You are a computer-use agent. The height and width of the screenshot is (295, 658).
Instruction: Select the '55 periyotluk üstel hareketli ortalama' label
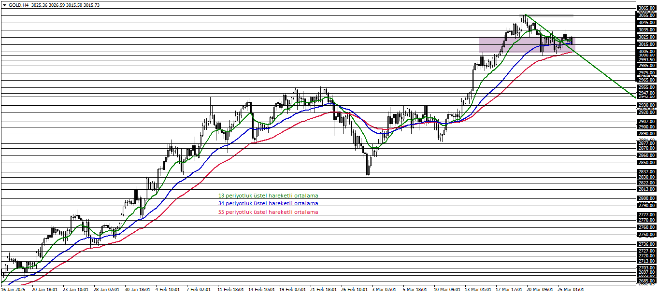pos(268,212)
